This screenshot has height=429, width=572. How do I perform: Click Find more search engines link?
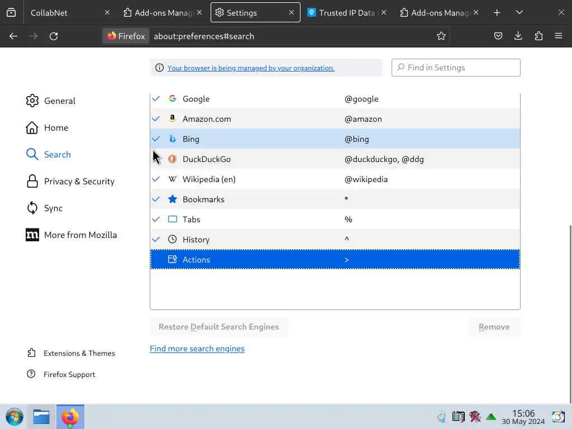(x=197, y=349)
